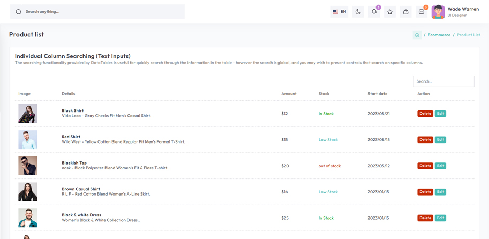
Task: Click Wade Warren profile avatar
Action: pyautogui.click(x=438, y=12)
